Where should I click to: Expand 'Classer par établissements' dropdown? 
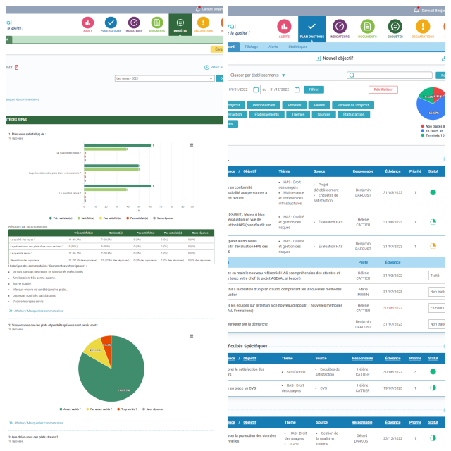pyautogui.click(x=257, y=75)
